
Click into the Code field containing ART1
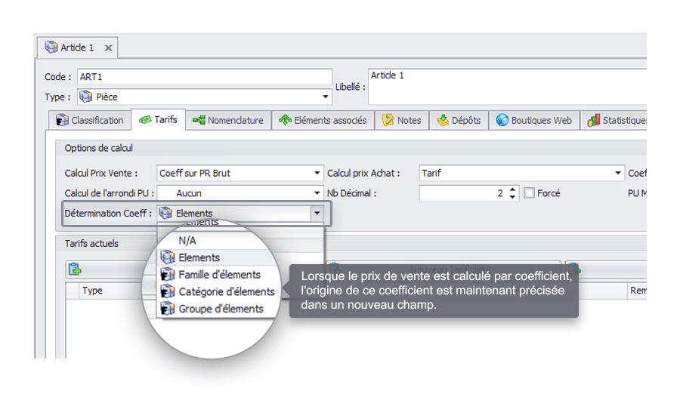(204, 77)
